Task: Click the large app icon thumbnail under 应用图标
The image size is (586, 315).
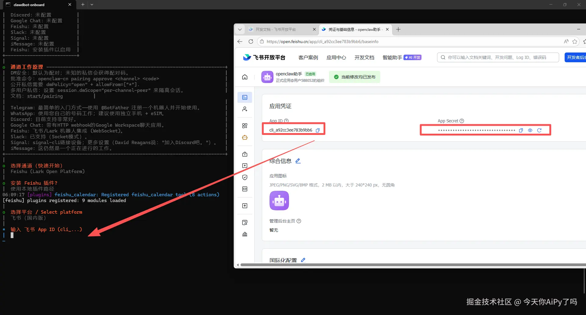Action: [279, 201]
